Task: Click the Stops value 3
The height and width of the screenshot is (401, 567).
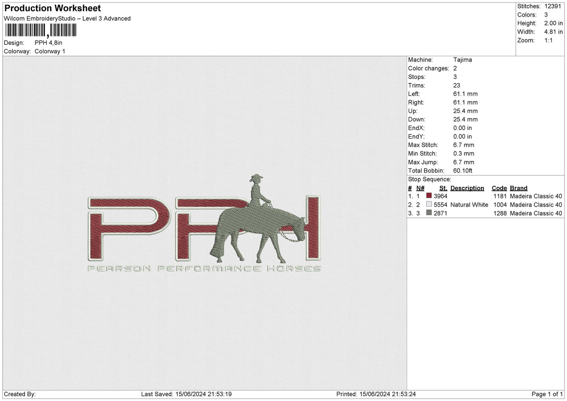Action: [455, 77]
